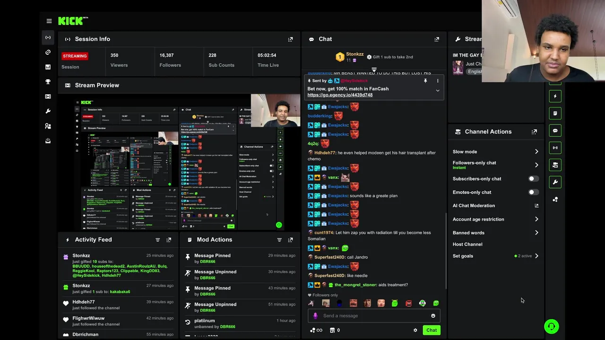Open the community users icon in left sidebar
The image size is (605, 340).
pos(48,126)
